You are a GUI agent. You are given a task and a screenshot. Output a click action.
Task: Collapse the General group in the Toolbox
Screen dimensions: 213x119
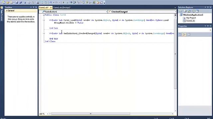point(7,11)
